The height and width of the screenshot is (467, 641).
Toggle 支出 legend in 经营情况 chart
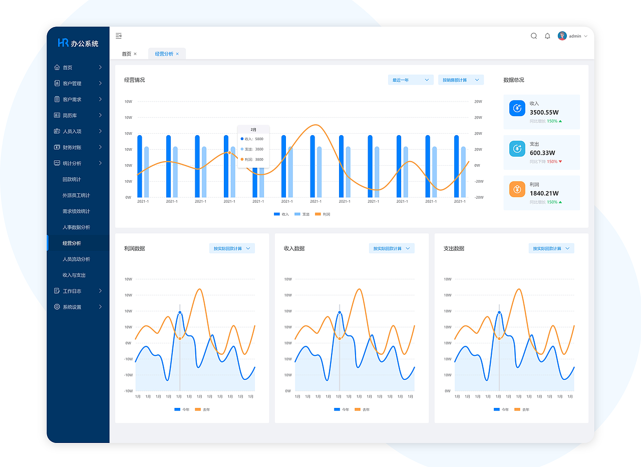[302, 214]
